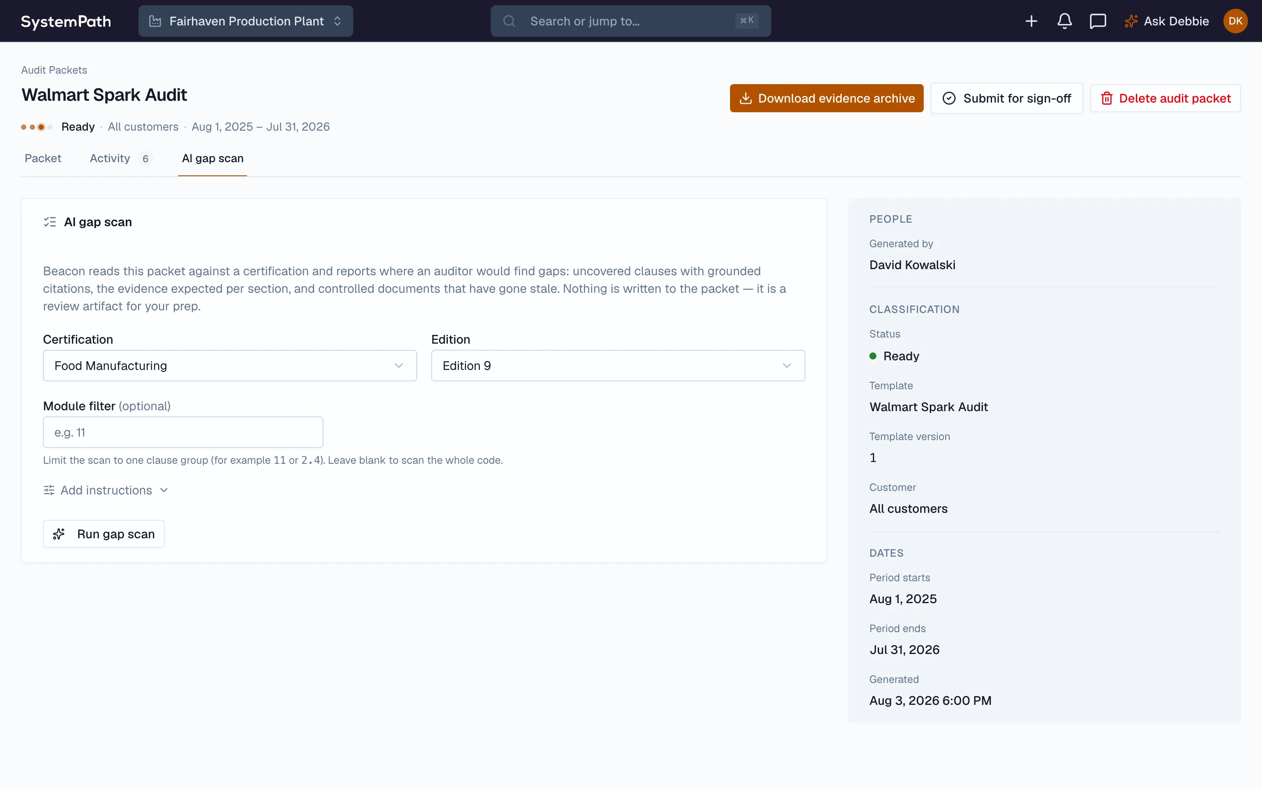Click Period ends value "Jul 31, 2026"
Viewport: 1262px width, 789px height.
[904, 650]
